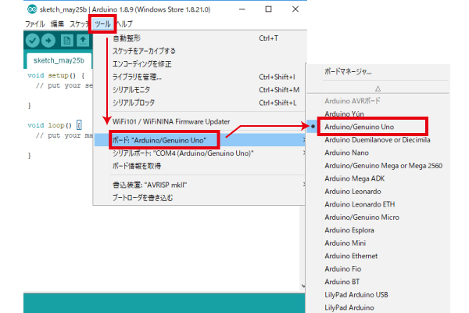The image size is (469, 313).
Task: Select Arduino Mega ADK board
Action: point(378,178)
